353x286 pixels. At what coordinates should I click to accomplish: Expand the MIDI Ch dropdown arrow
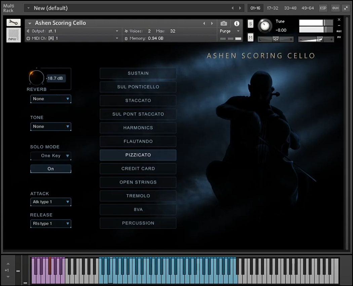coord(117,39)
